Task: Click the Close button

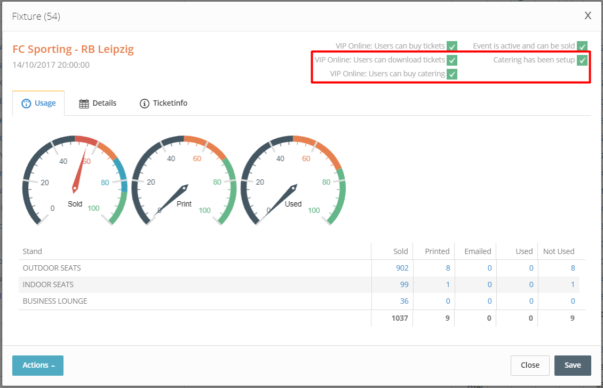Action: coord(530,365)
